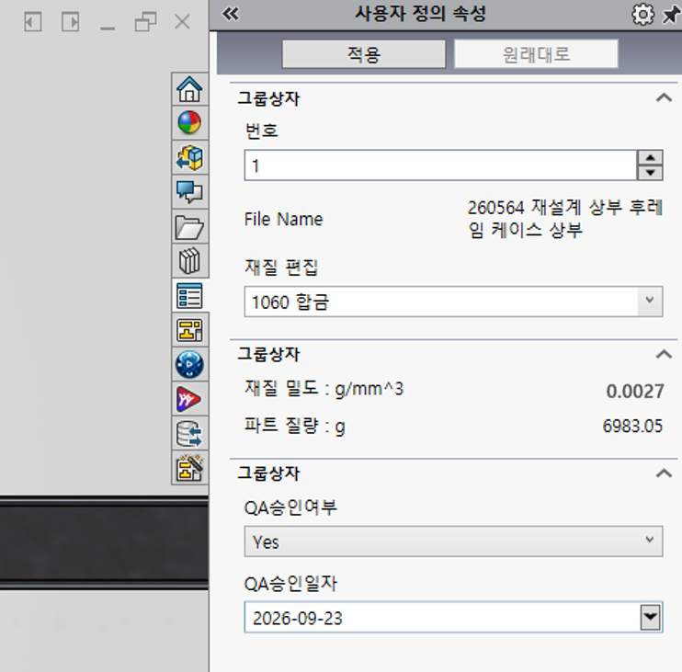Open File Explorer folder tab
Image resolution: width=682 pixels, height=672 pixels.
189,227
